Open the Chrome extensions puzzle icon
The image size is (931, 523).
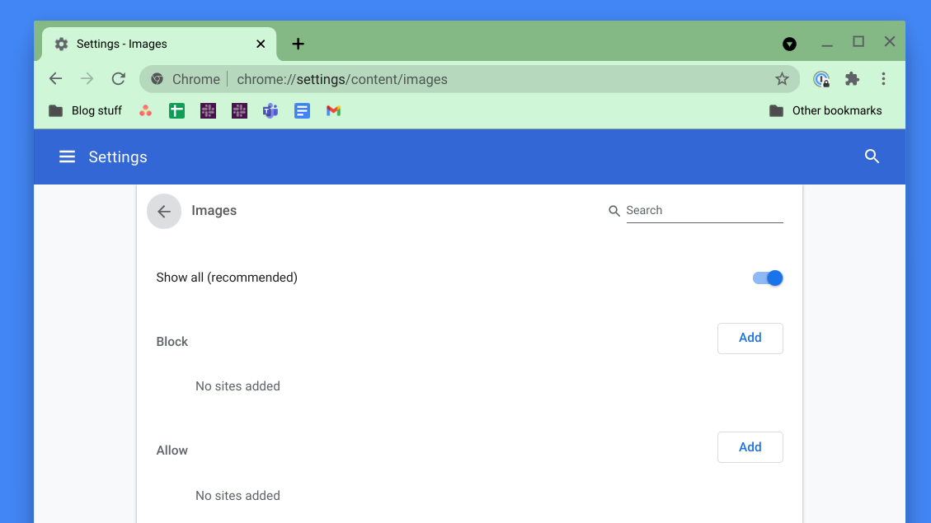click(852, 78)
